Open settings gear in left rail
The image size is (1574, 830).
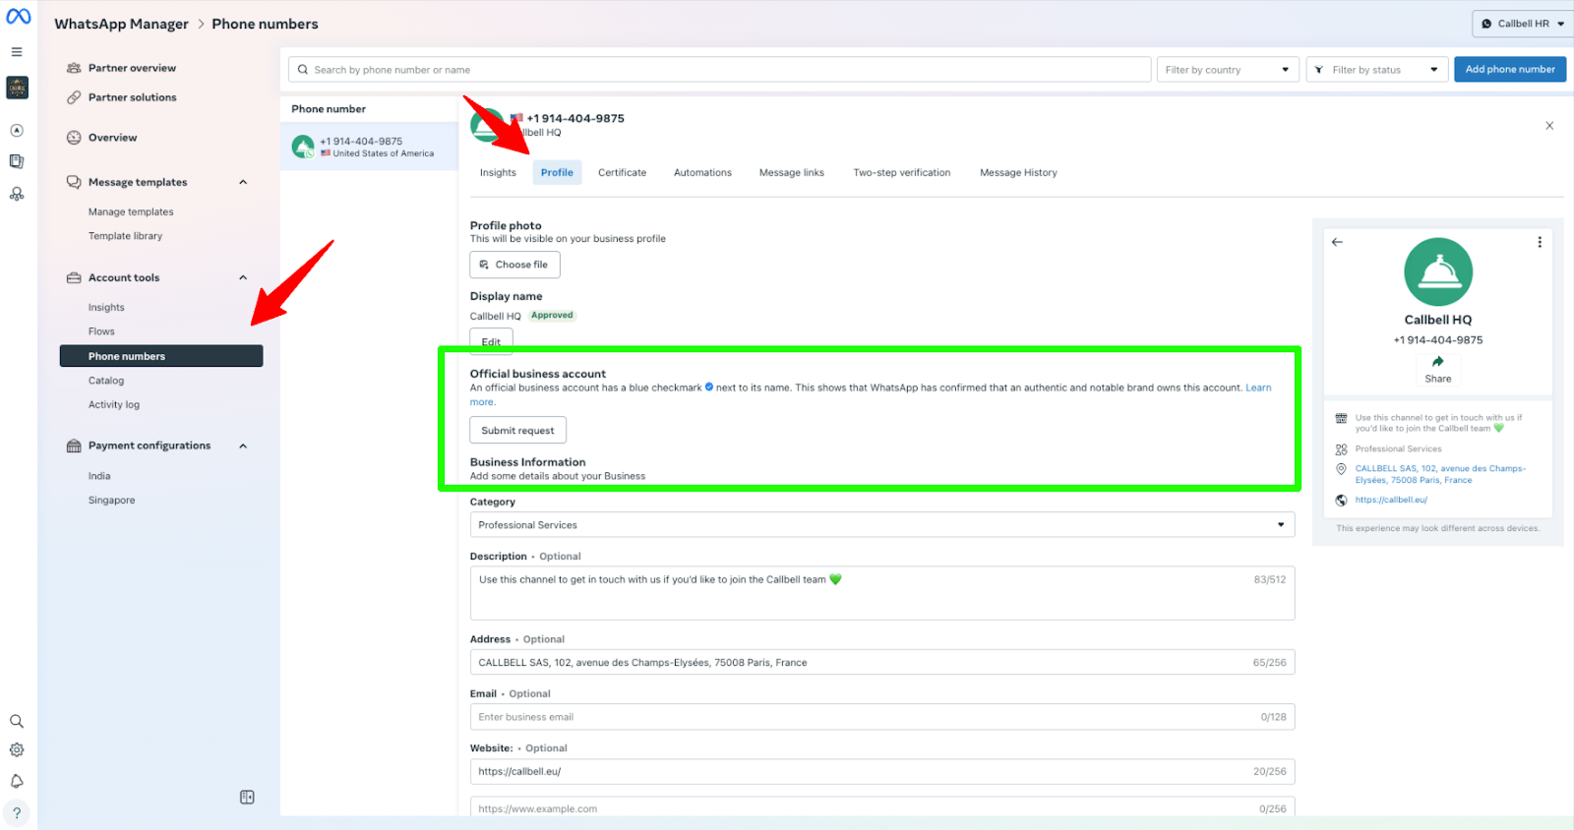(17, 750)
